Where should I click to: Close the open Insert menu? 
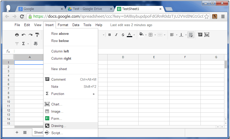click(50, 25)
